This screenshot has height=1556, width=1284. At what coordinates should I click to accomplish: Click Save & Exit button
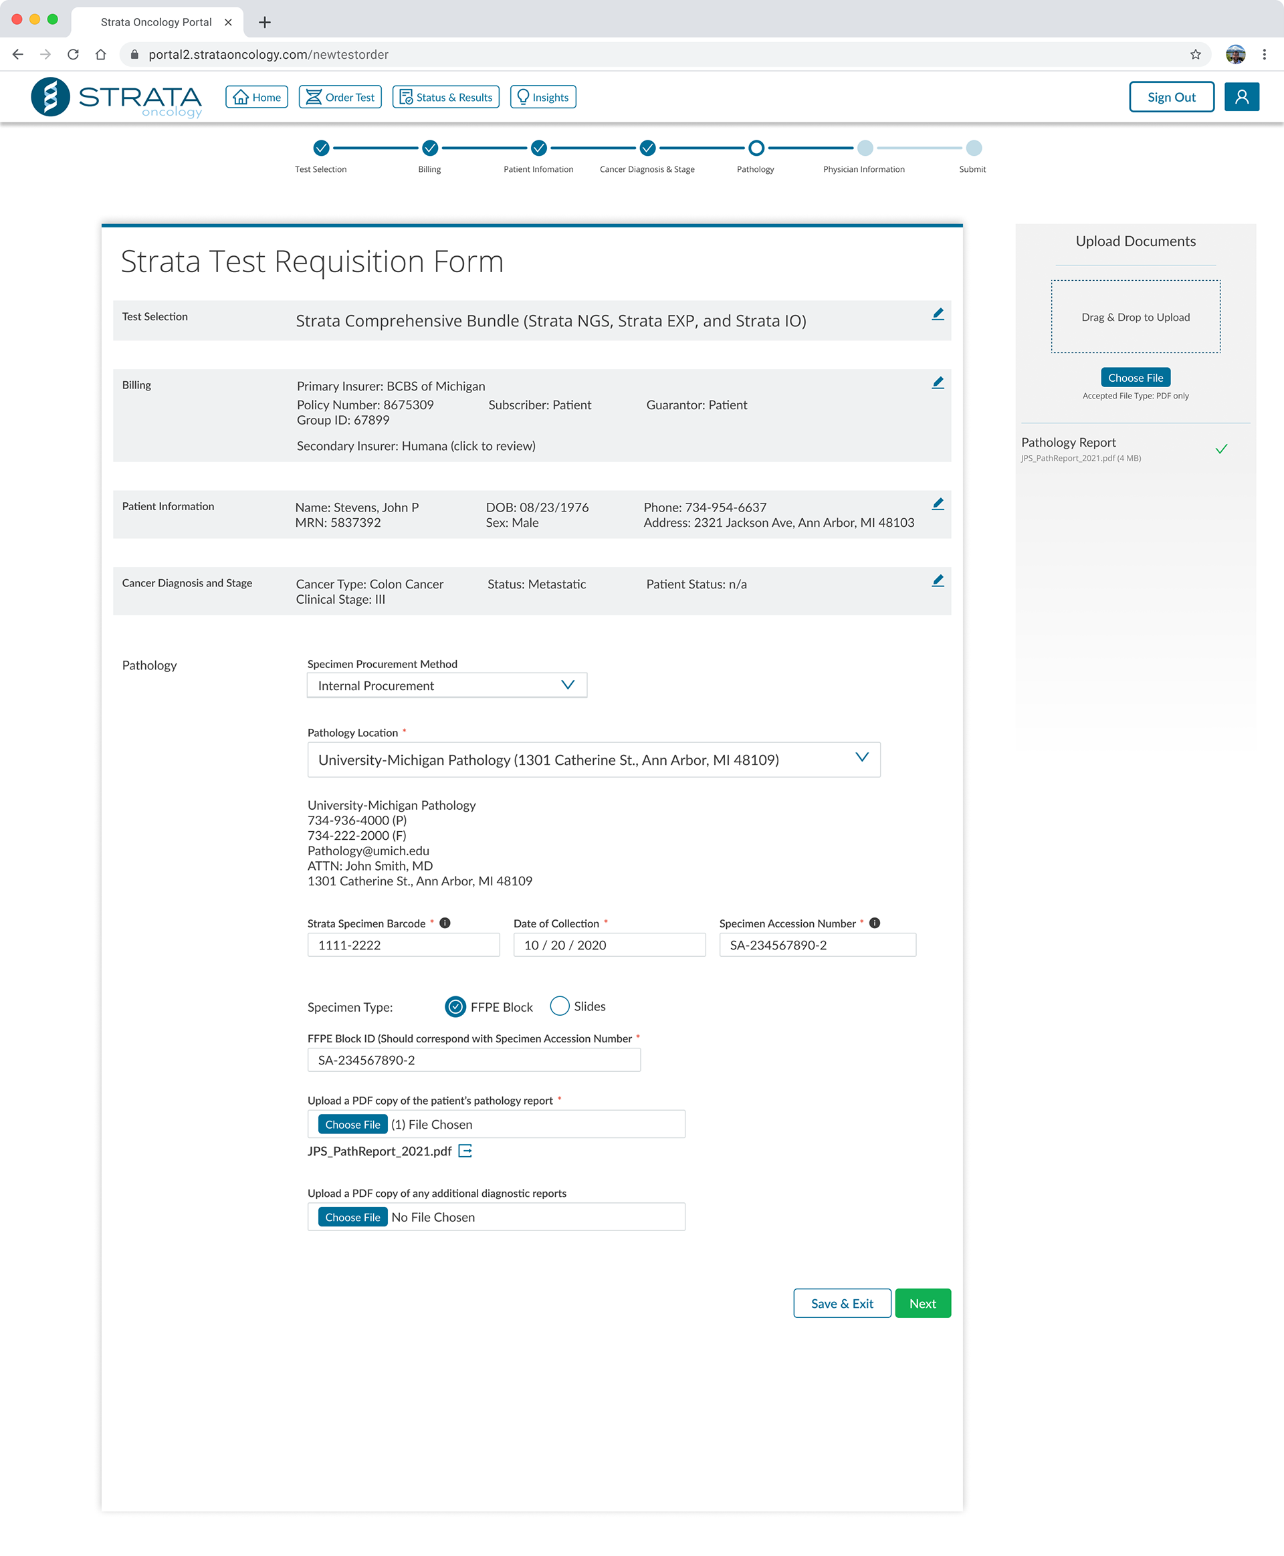842,1303
